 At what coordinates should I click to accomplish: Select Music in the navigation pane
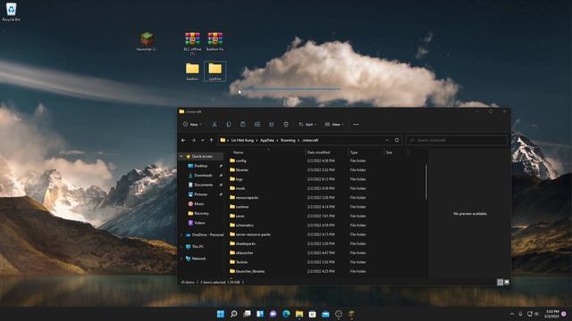tap(199, 204)
